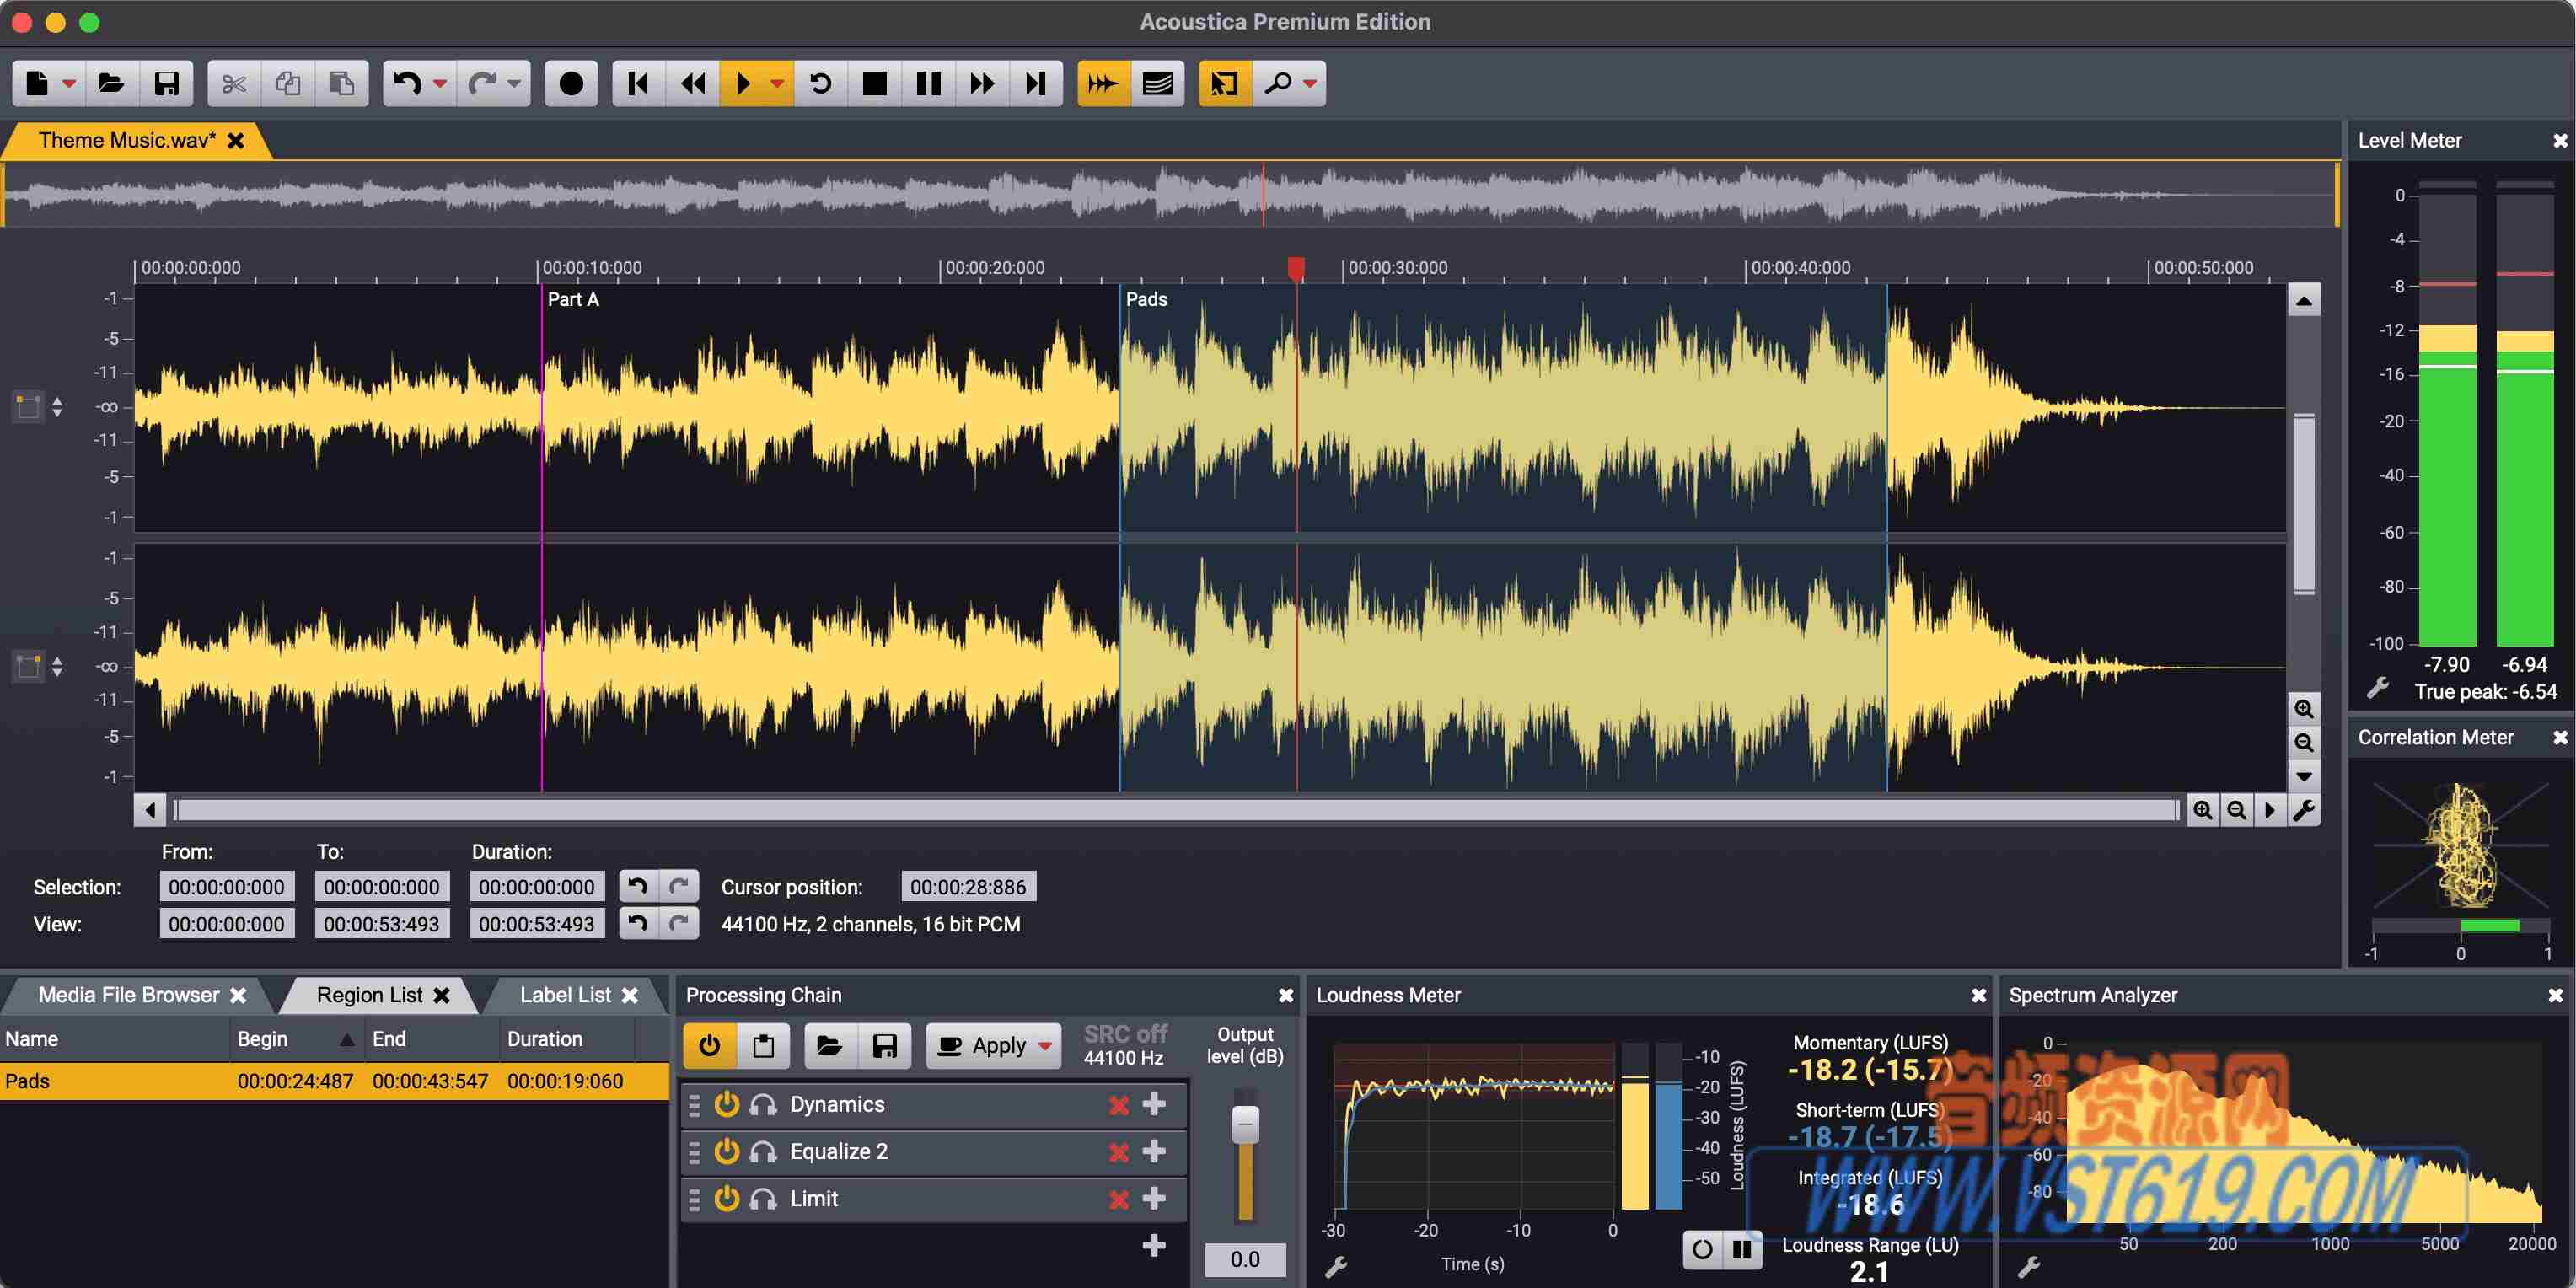Toggle the master power of the processing chain
Screen dimensions: 2576x1288
click(710, 1045)
